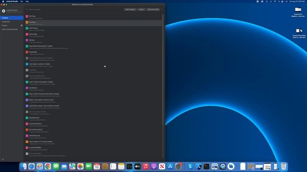Open the CardGame project

[94, 89]
